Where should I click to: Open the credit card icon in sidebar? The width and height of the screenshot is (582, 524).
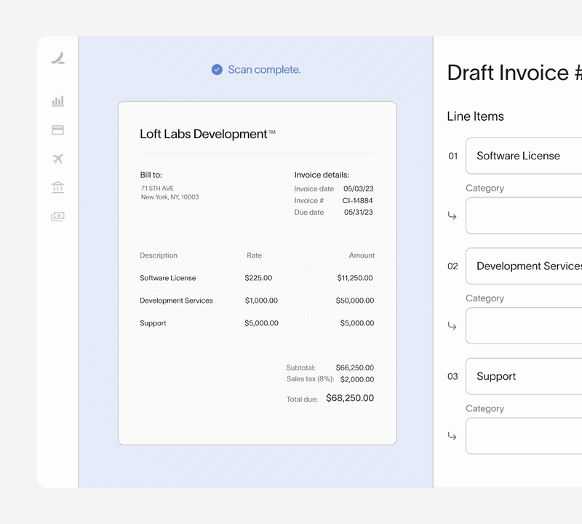pyautogui.click(x=58, y=130)
